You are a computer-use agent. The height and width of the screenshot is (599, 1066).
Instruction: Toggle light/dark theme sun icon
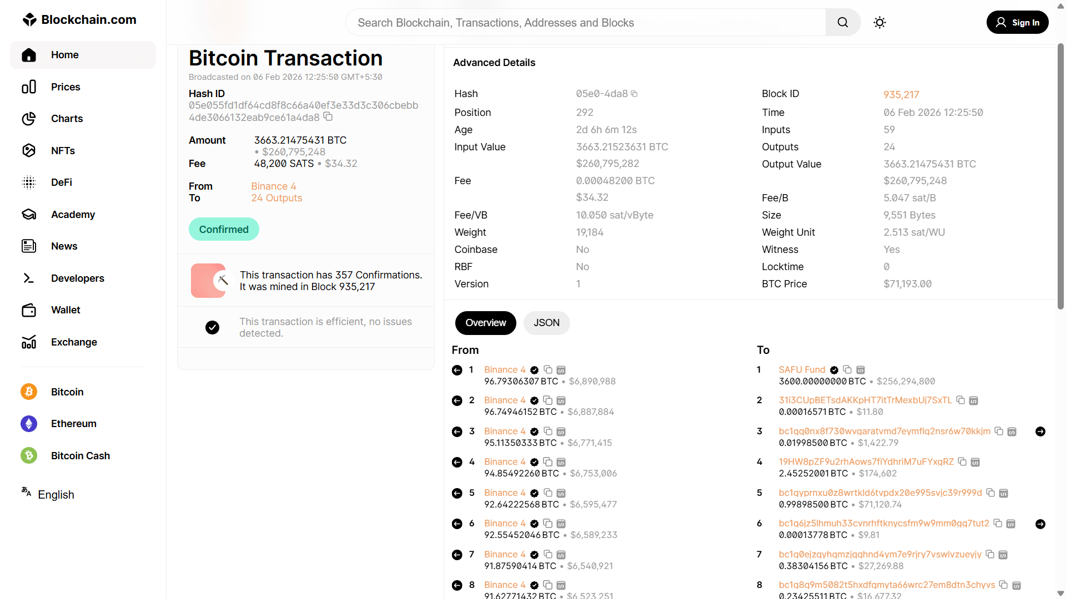click(x=879, y=23)
